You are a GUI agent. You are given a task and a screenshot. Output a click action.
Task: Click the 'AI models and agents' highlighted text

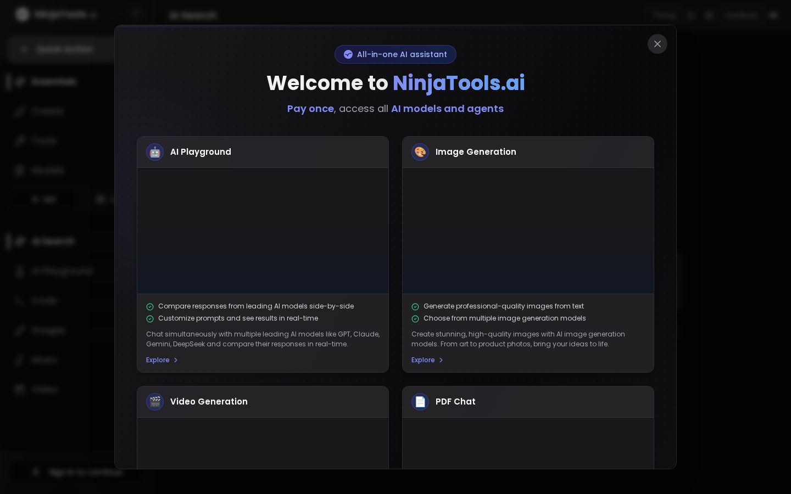[447, 109]
